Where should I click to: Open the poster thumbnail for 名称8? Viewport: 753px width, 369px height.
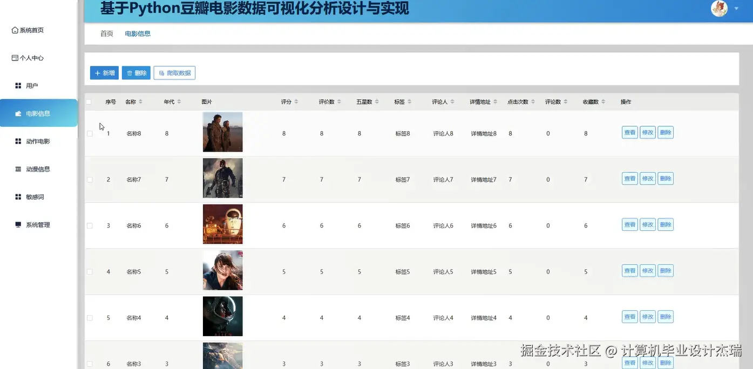pyautogui.click(x=223, y=132)
